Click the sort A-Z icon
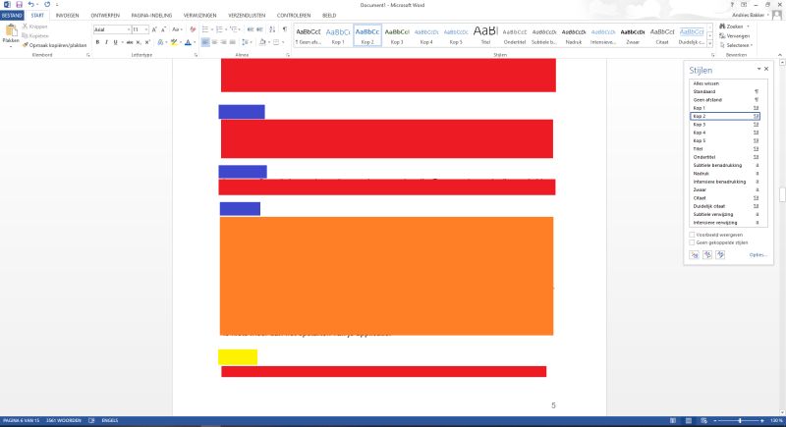The image size is (786, 427). tap(272, 29)
